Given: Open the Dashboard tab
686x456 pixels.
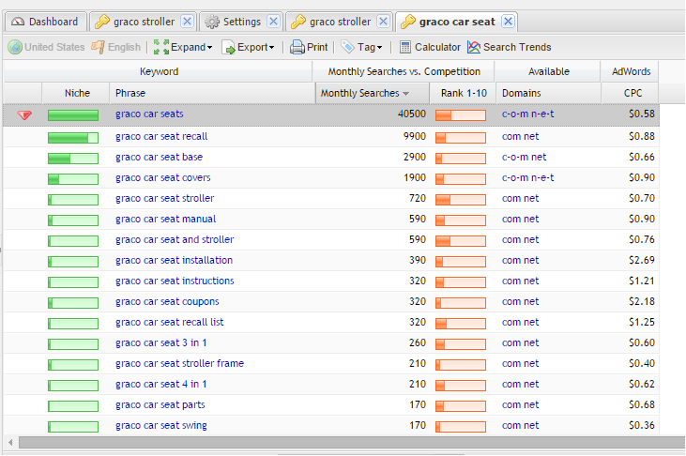Looking at the screenshot, I should point(45,22).
